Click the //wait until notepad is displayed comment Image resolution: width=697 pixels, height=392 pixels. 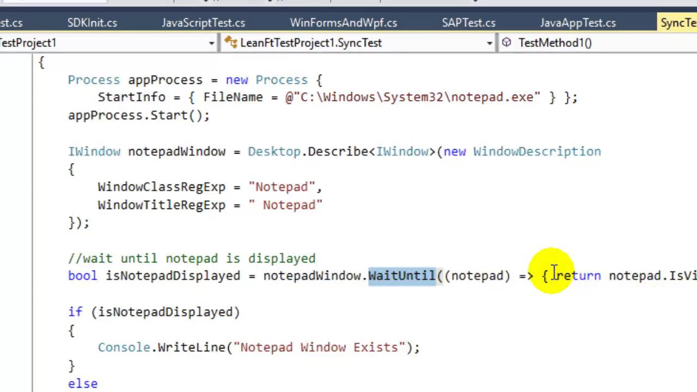[x=192, y=258]
